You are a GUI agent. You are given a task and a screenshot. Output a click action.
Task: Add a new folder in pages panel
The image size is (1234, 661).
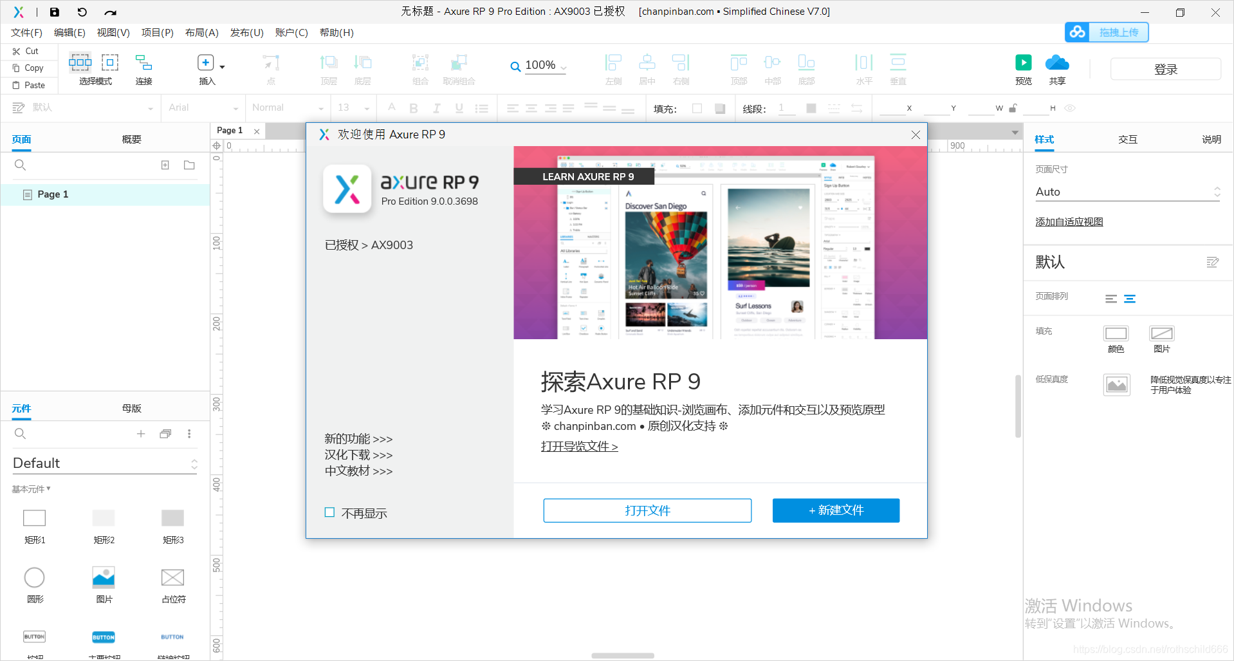[189, 165]
